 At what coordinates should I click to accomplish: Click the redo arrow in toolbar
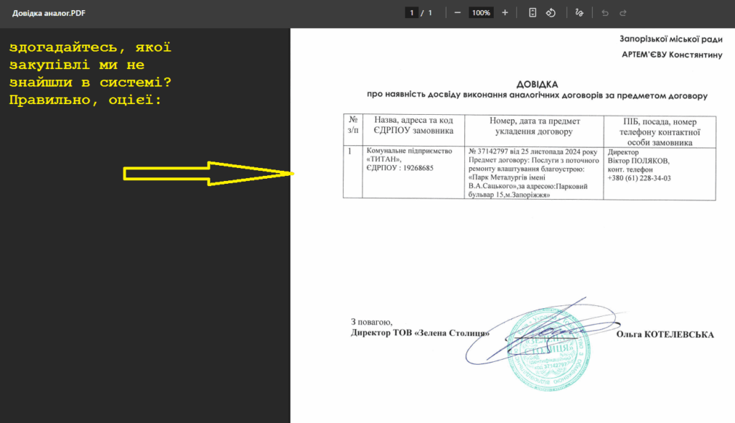pyautogui.click(x=623, y=13)
